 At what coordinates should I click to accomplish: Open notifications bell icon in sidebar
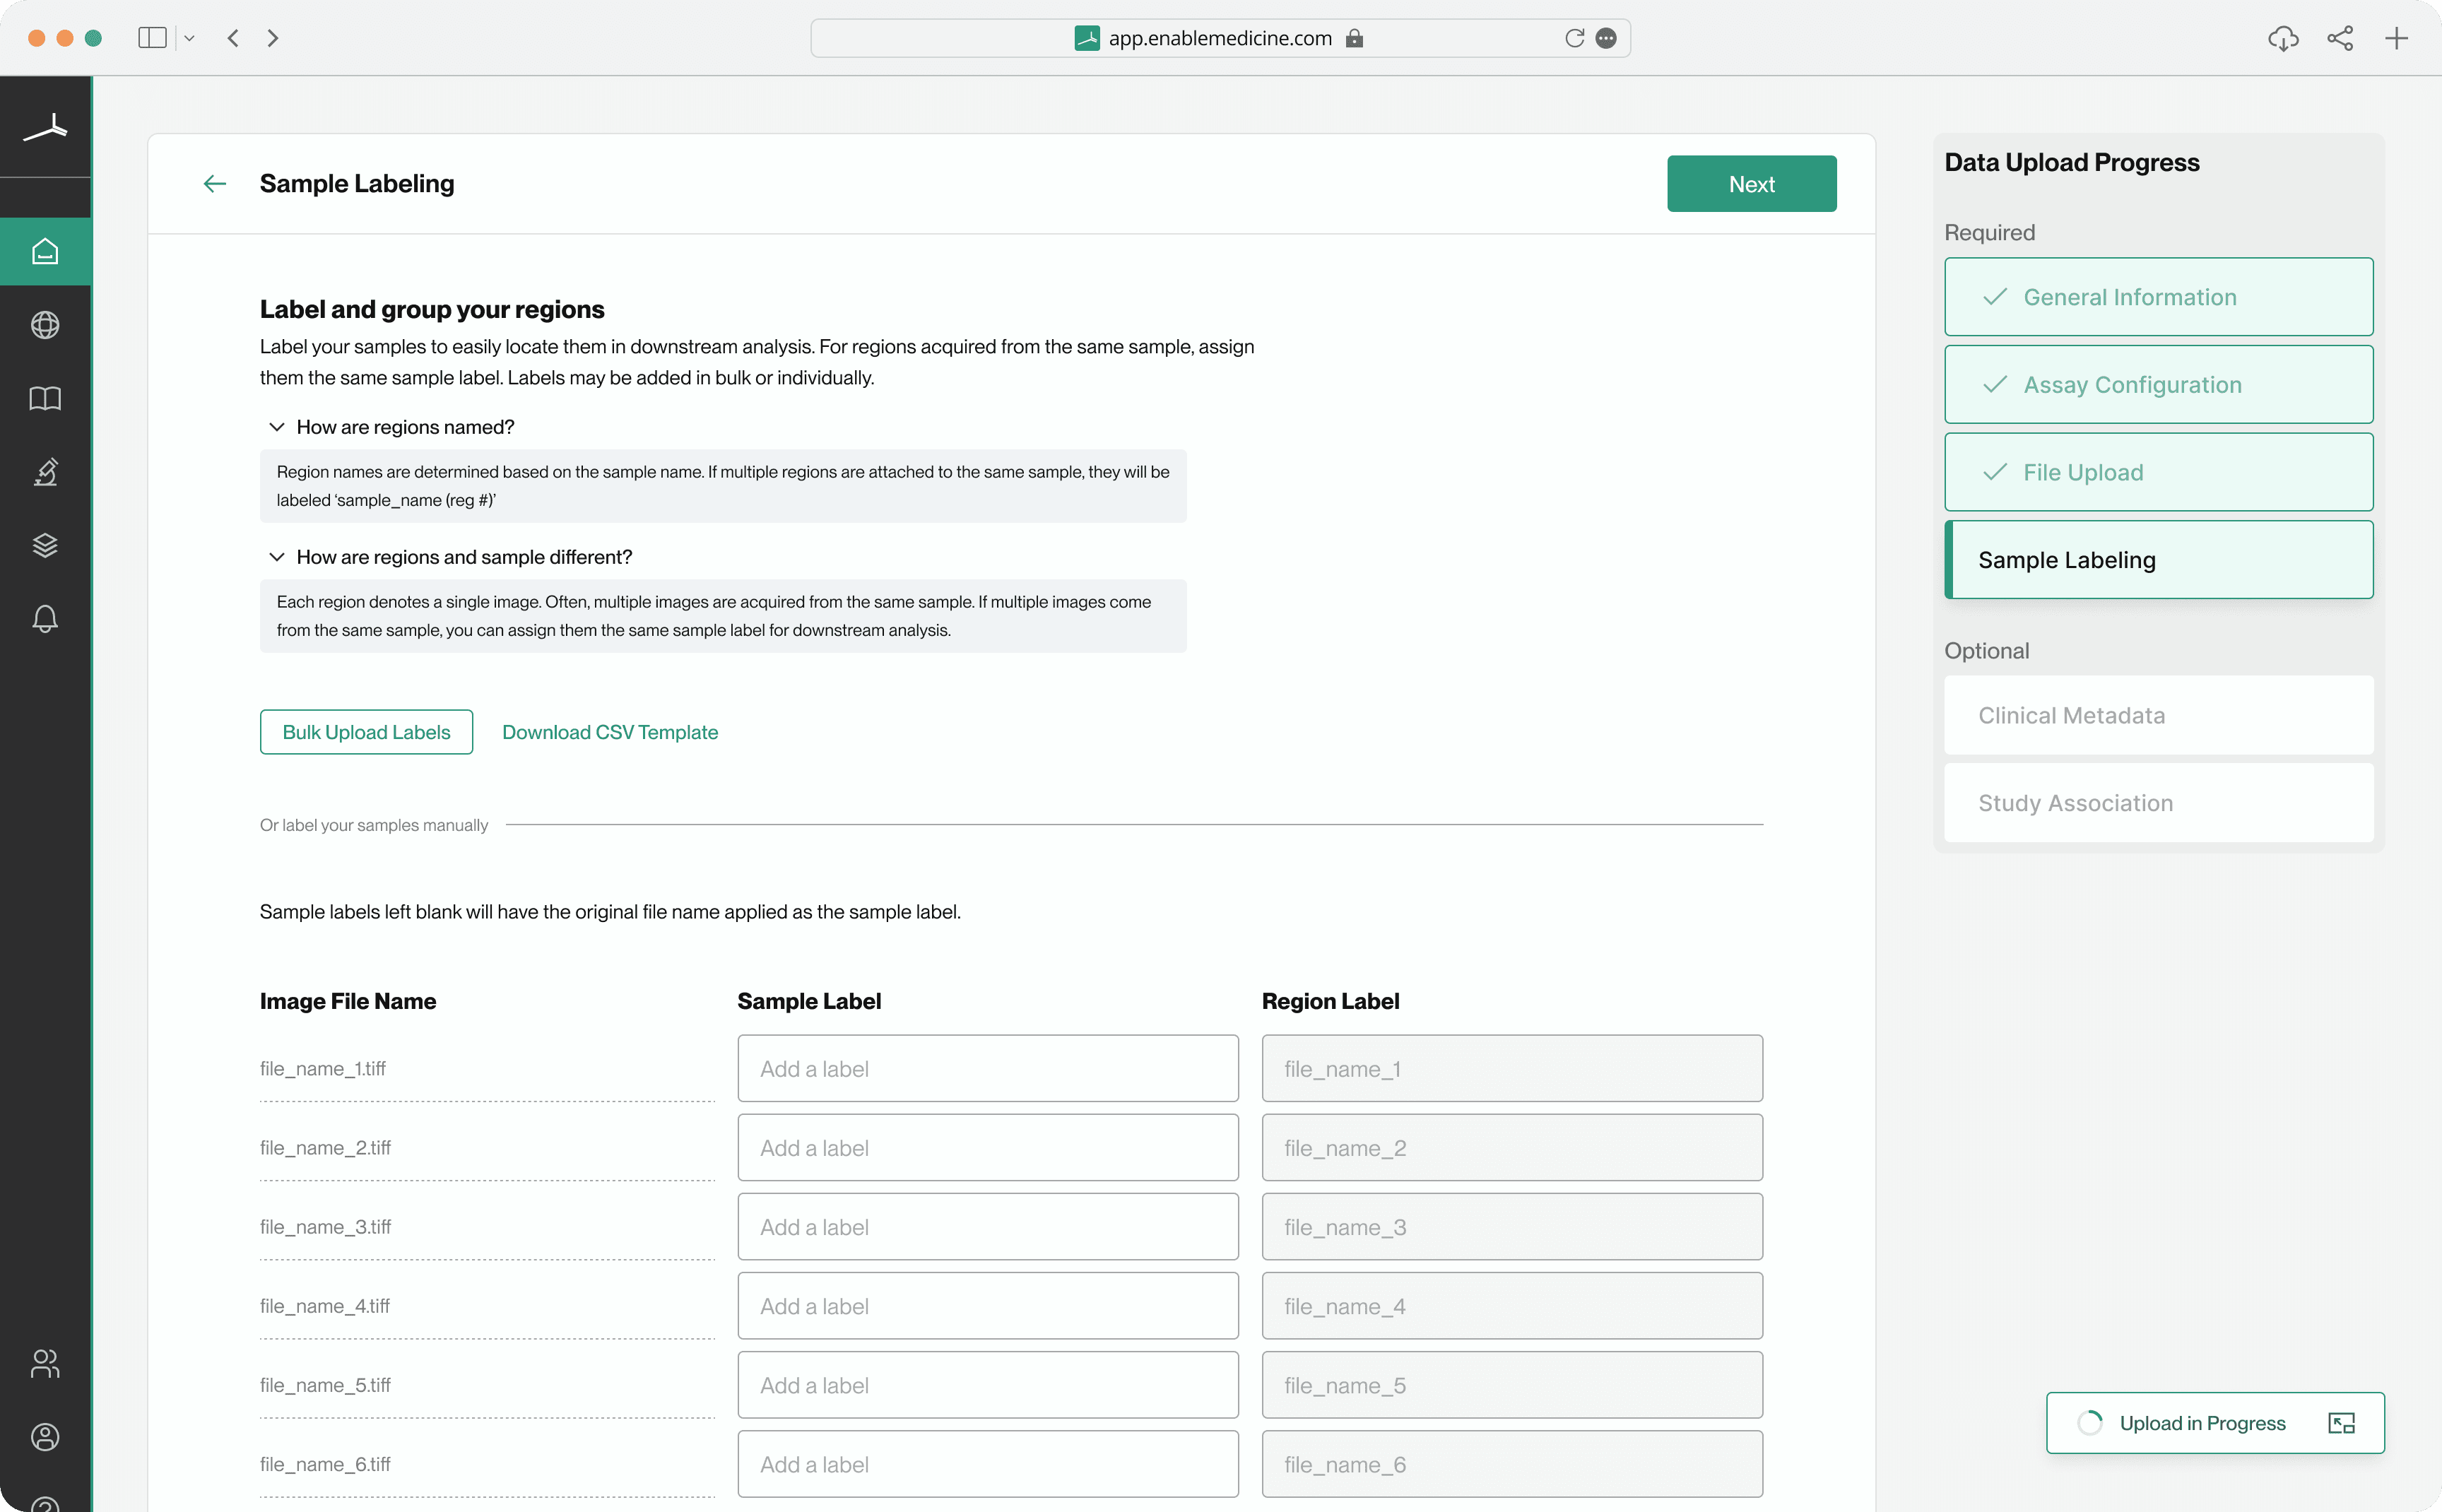coord(45,619)
